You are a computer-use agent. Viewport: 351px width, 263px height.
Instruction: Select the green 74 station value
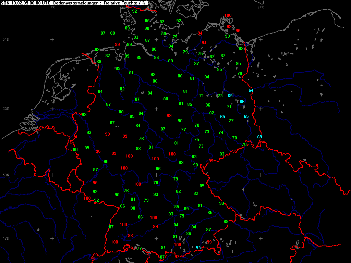pyautogui.click(x=221, y=132)
